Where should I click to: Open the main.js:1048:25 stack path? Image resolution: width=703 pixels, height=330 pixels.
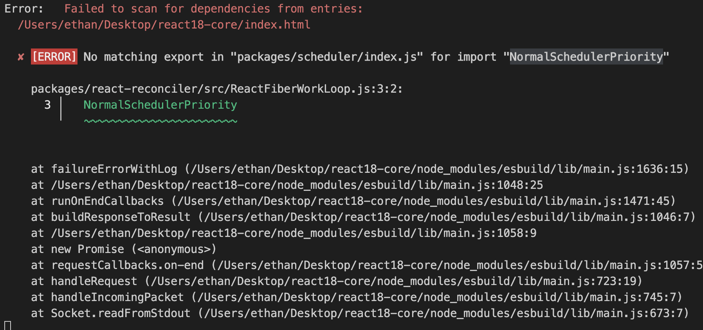297,185
